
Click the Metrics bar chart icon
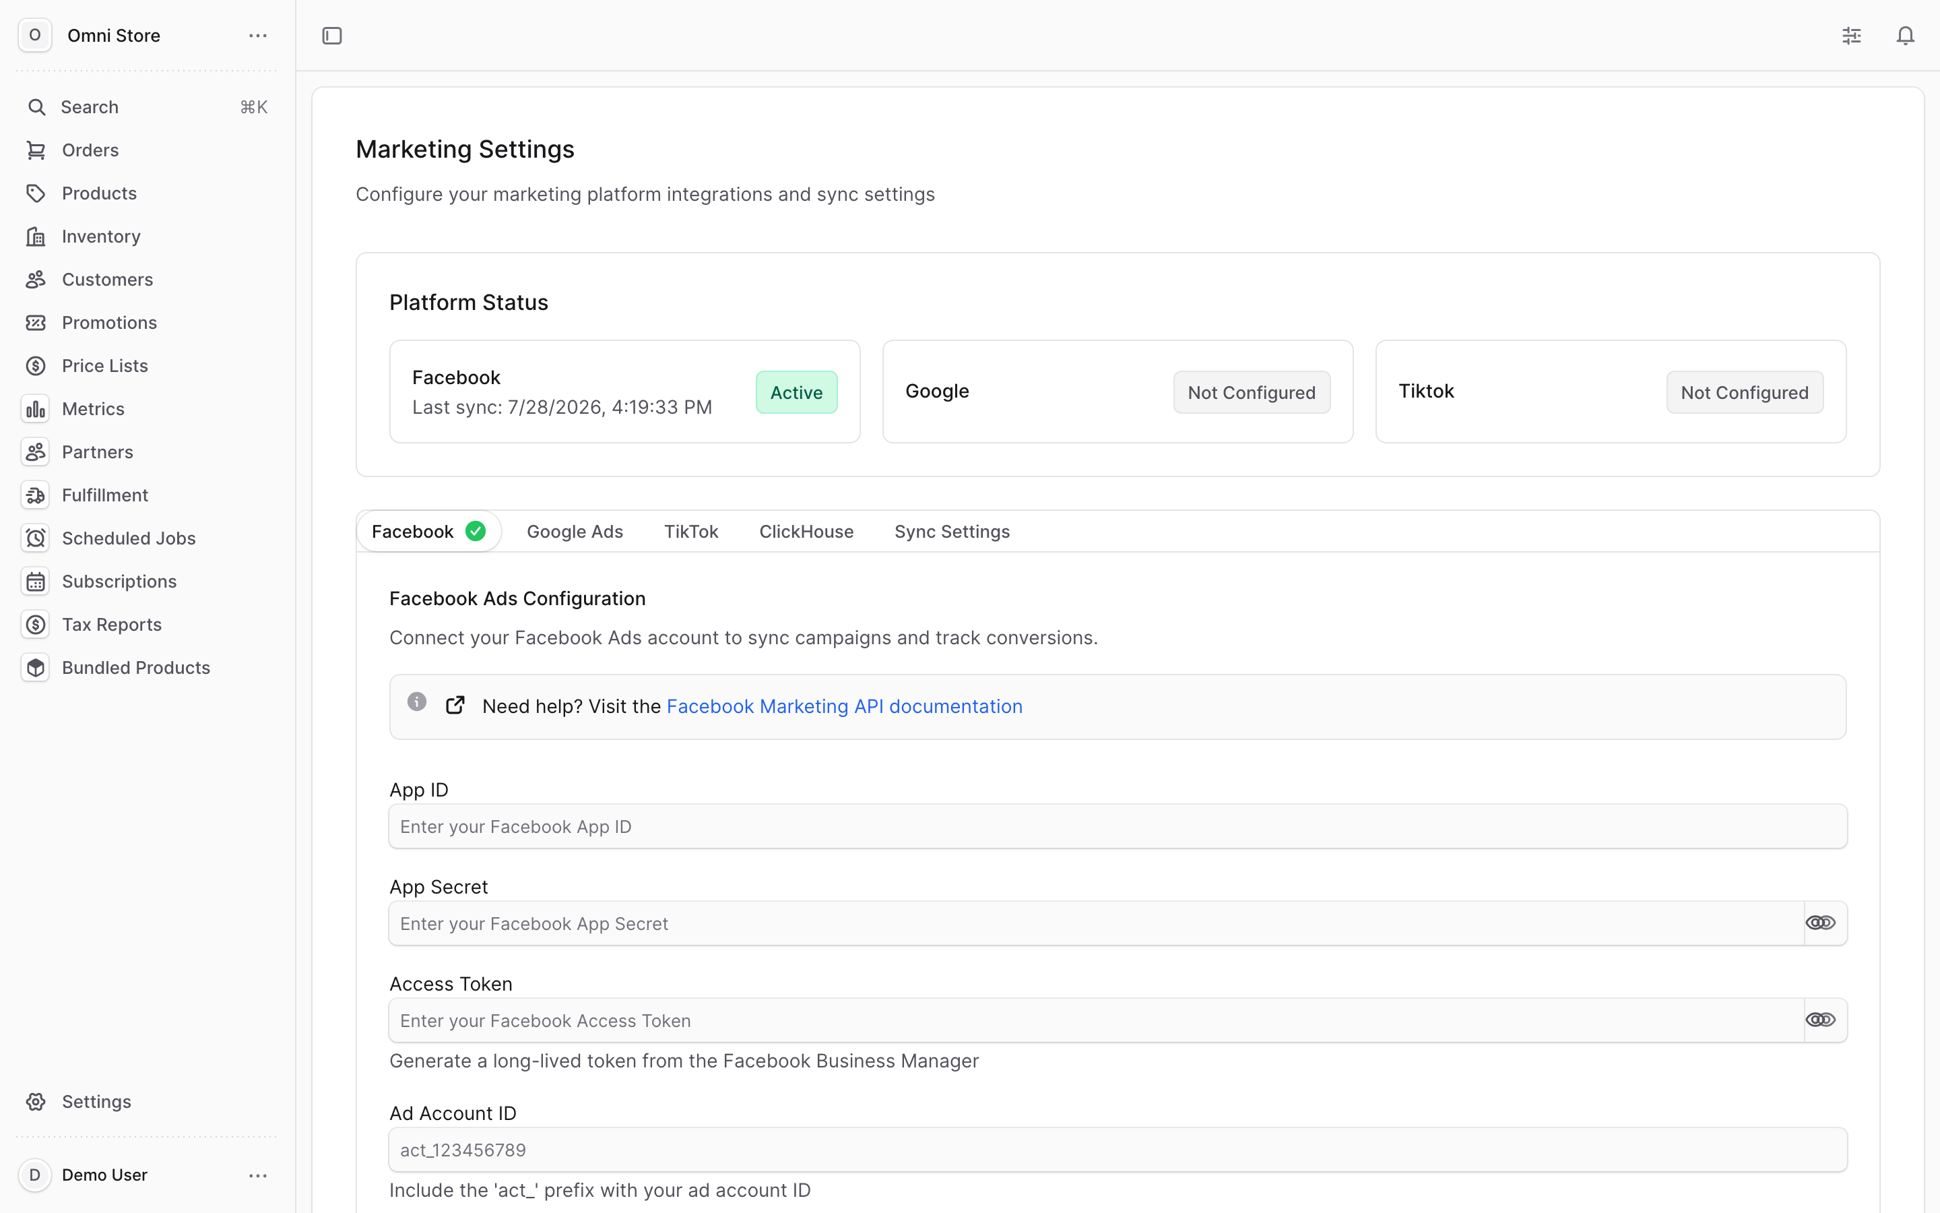point(36,409)
